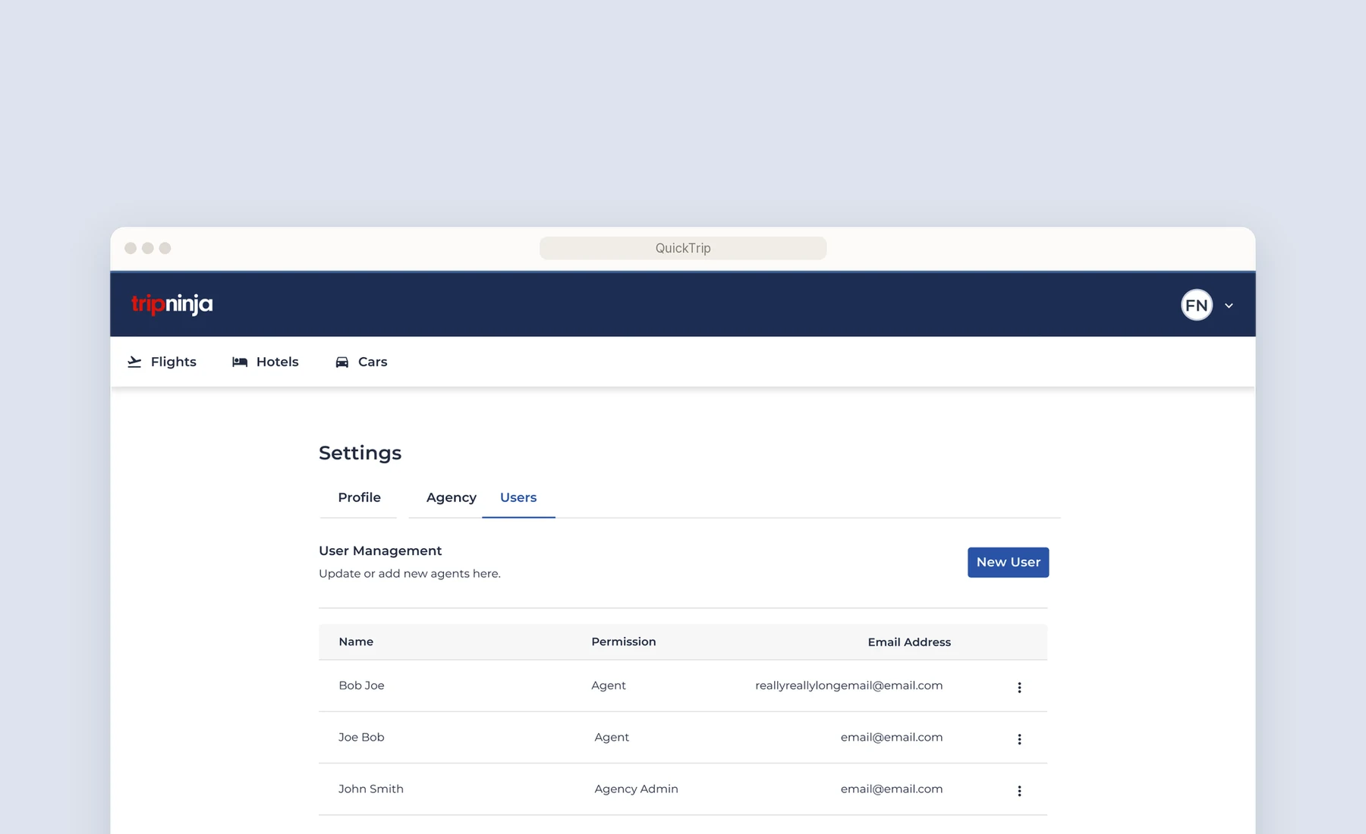Viewport: 1366px width, 834px height.
Task: Click the New User button
Action: [1008, 562]
